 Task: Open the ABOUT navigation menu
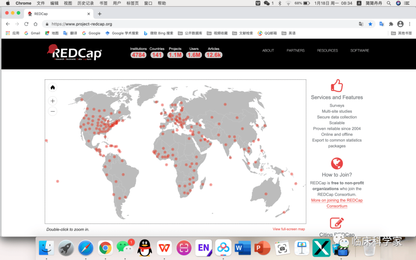[268, 50]
